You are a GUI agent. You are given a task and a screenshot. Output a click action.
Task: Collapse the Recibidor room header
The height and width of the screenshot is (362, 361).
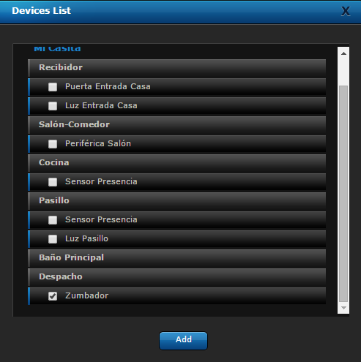(x=176, y=68)
